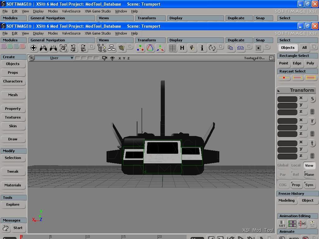Click the second camera navigation icon

(43, 48)
